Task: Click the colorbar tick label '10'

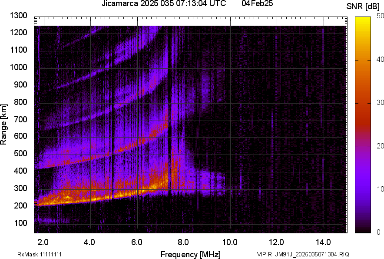Action: point(381,189)
